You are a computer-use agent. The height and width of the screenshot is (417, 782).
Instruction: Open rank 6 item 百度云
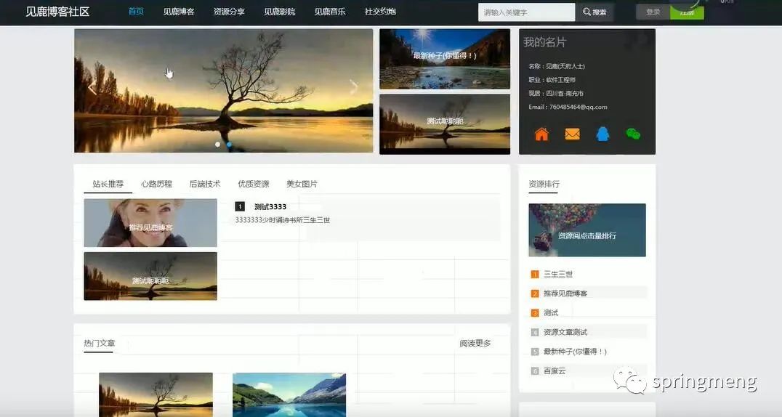555,371
